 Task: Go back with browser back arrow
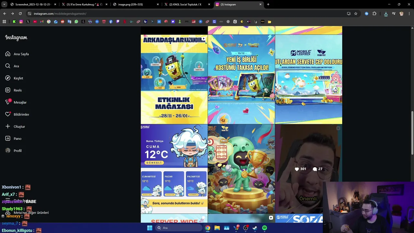point(5,14)
